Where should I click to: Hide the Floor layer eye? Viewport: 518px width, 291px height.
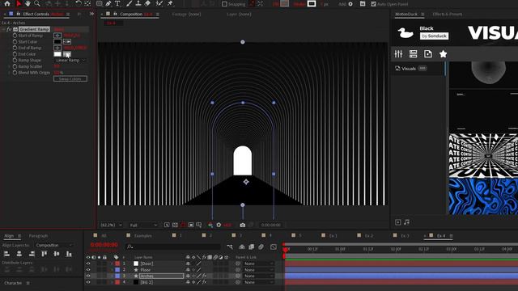(x=88, y=270)
